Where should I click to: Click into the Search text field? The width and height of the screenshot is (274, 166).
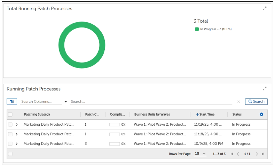point(150,102)
